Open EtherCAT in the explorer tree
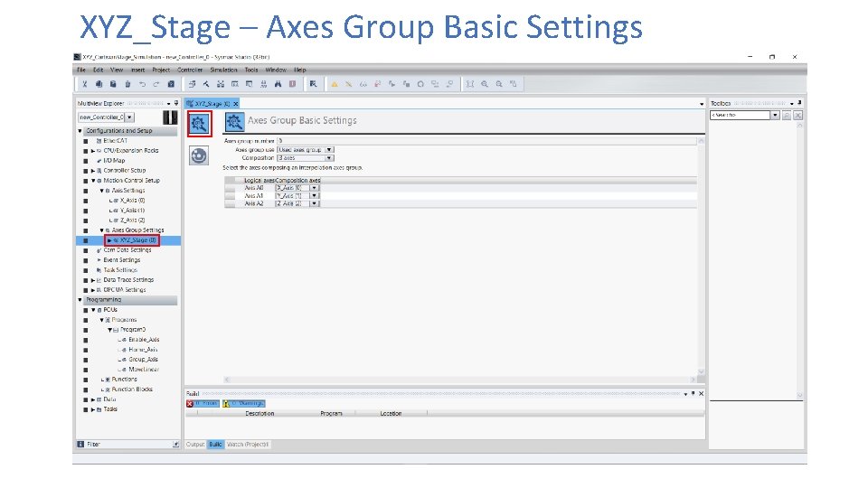This screenshot has width=868, height=488. pos(115,141)
